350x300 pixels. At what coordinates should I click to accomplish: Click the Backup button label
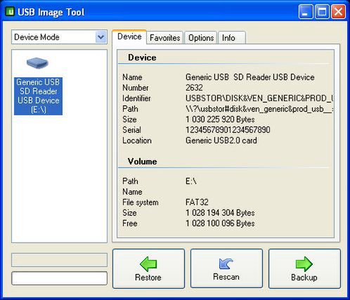304,278
